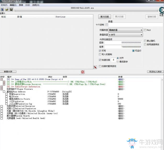This screenshot has height=150, width=164.
Task: Click the Population Cap value 250
Action: pos(119,104)
